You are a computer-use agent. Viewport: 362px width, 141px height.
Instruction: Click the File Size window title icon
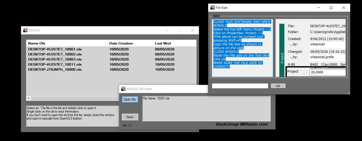pyautogui.click(x=212, y=8)
